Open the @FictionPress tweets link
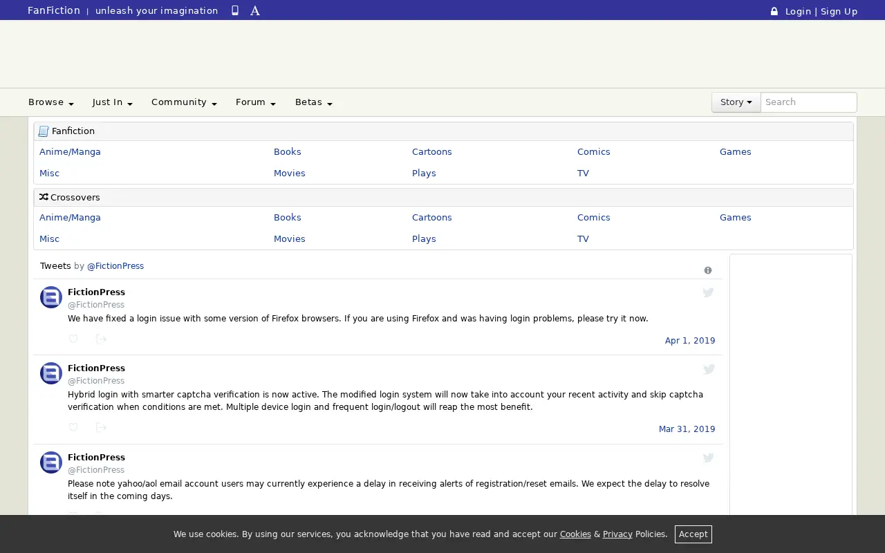This screenshot has height=553, width=885. pos(115,266)
